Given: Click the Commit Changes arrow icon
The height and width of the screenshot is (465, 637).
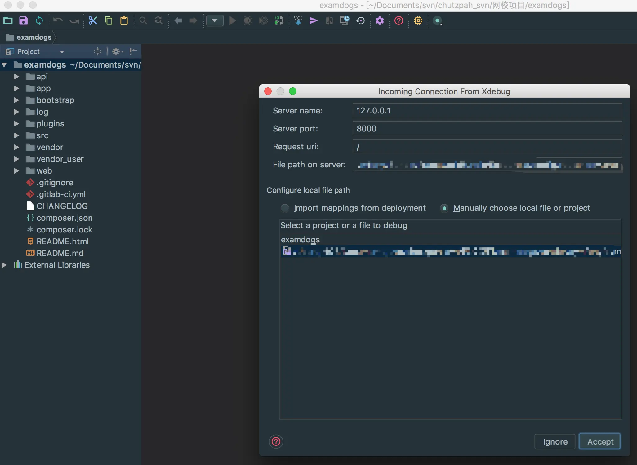Looking at the screenshot, I should pyautogui.click(x=314, y=21).
